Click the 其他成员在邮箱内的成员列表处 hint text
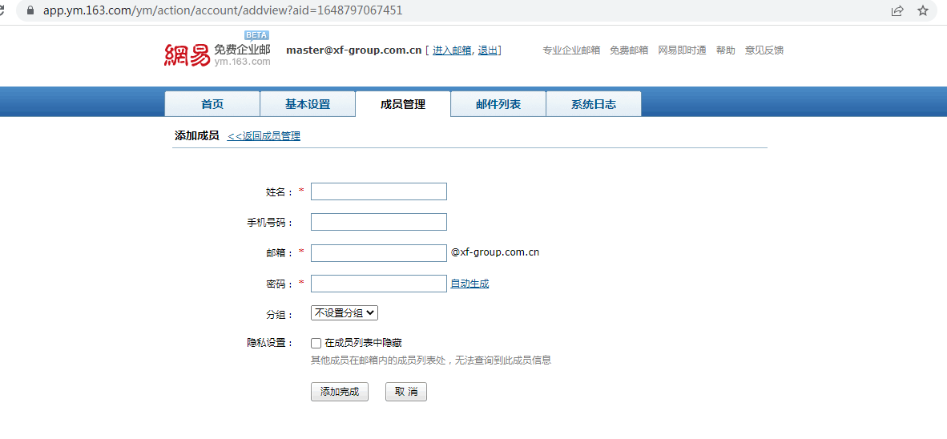The width and height of the screenshot is (947, 439). 430,360
